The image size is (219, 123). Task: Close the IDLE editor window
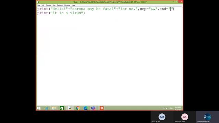point(181,1)
